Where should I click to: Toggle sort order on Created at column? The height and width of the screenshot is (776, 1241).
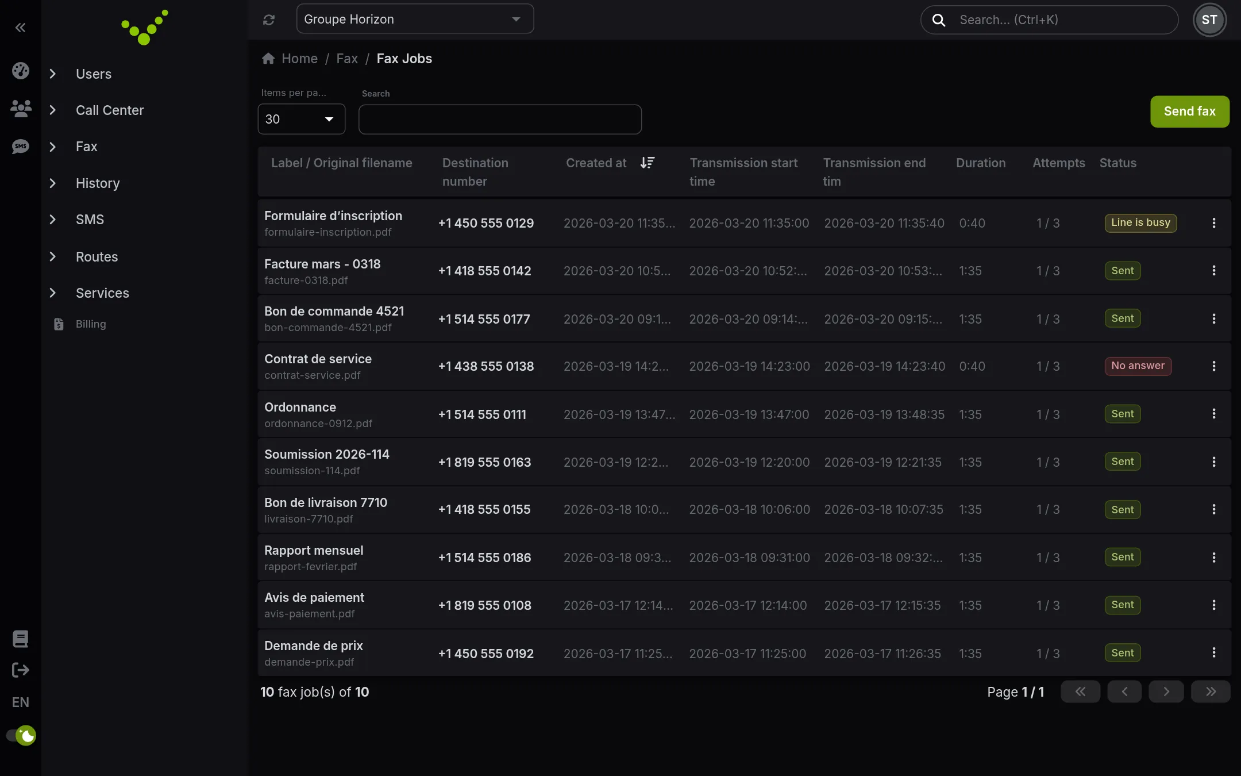click(648, 163)
